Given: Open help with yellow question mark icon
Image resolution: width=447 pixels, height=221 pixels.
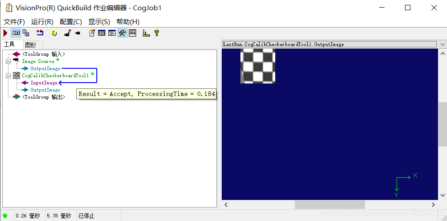Looking at the screenshot, I should [x=156, y=33].
